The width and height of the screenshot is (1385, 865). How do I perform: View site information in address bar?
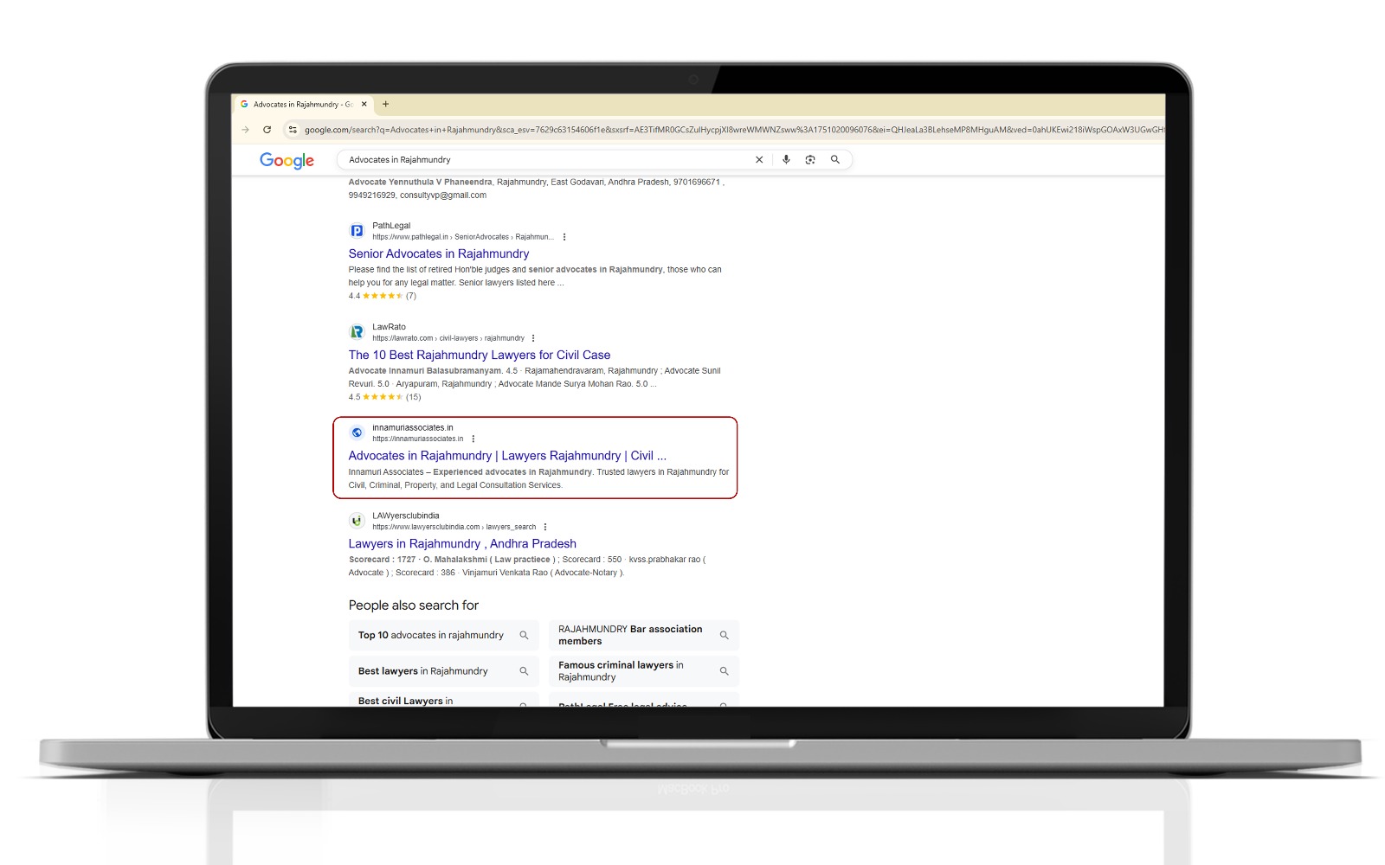click(x=293, y=130)
